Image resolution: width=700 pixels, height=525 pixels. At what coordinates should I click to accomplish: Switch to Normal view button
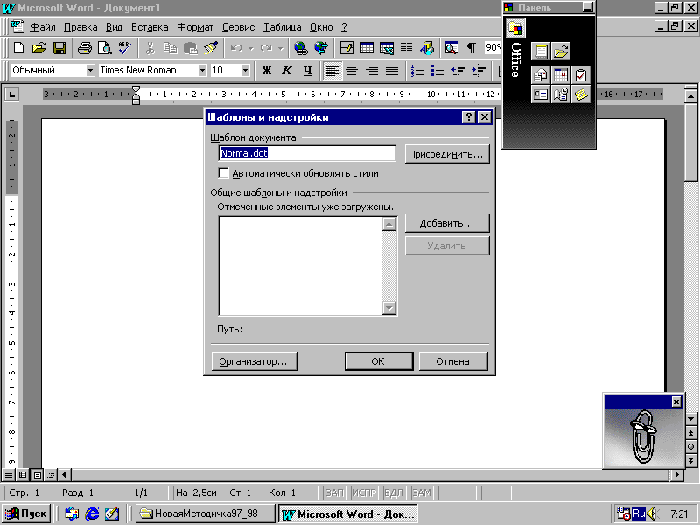coord(9,474)
